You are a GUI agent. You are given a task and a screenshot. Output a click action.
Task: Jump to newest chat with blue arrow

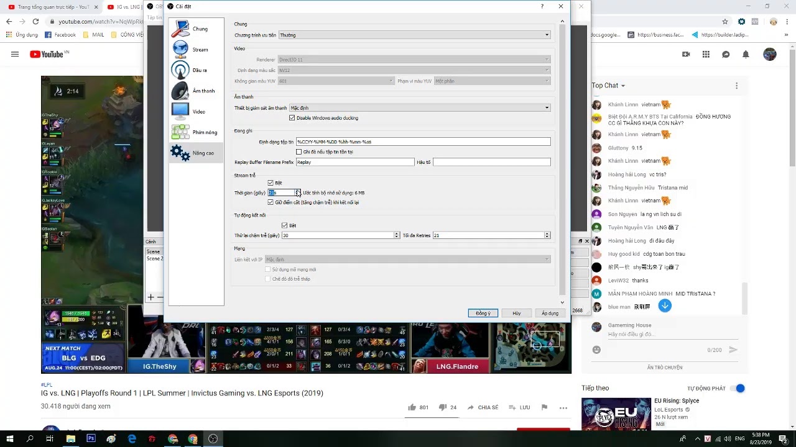point(665,305)
